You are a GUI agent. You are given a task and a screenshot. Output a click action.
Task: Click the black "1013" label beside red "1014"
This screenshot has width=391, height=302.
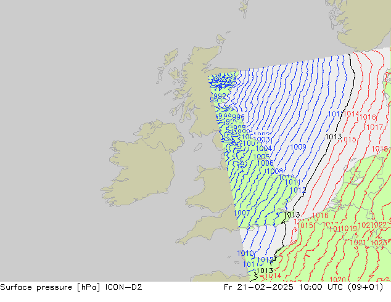265,271
